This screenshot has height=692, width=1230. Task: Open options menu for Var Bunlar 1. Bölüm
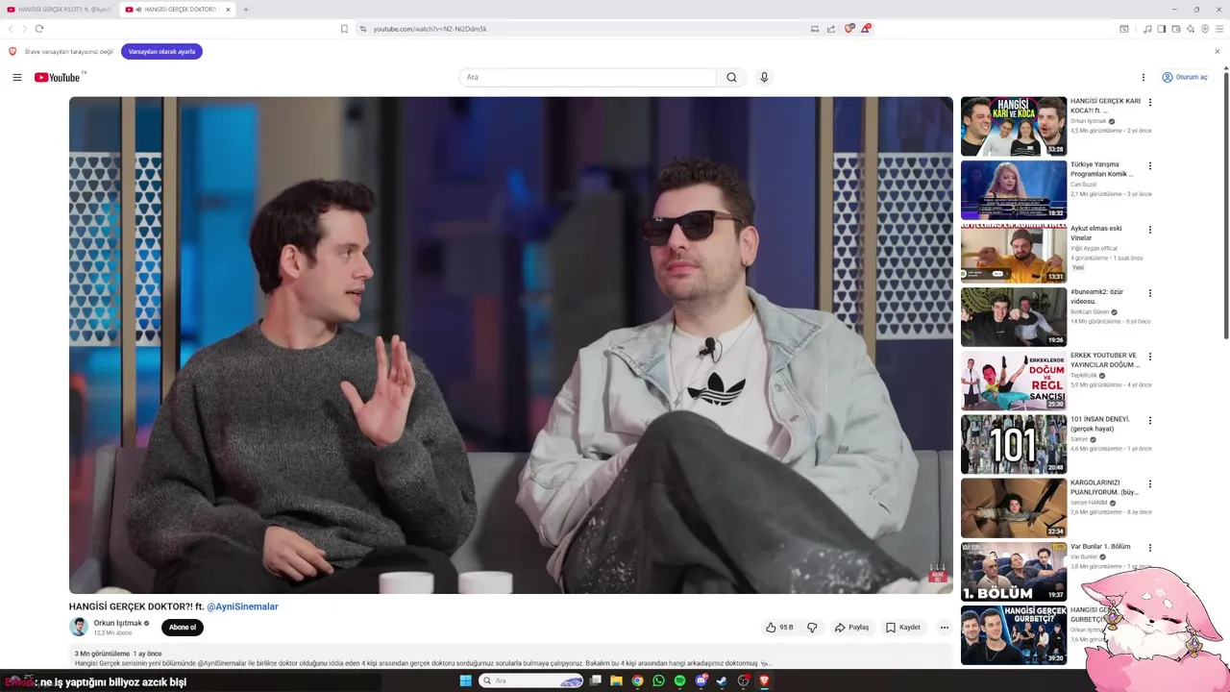tap(1150, 548)
